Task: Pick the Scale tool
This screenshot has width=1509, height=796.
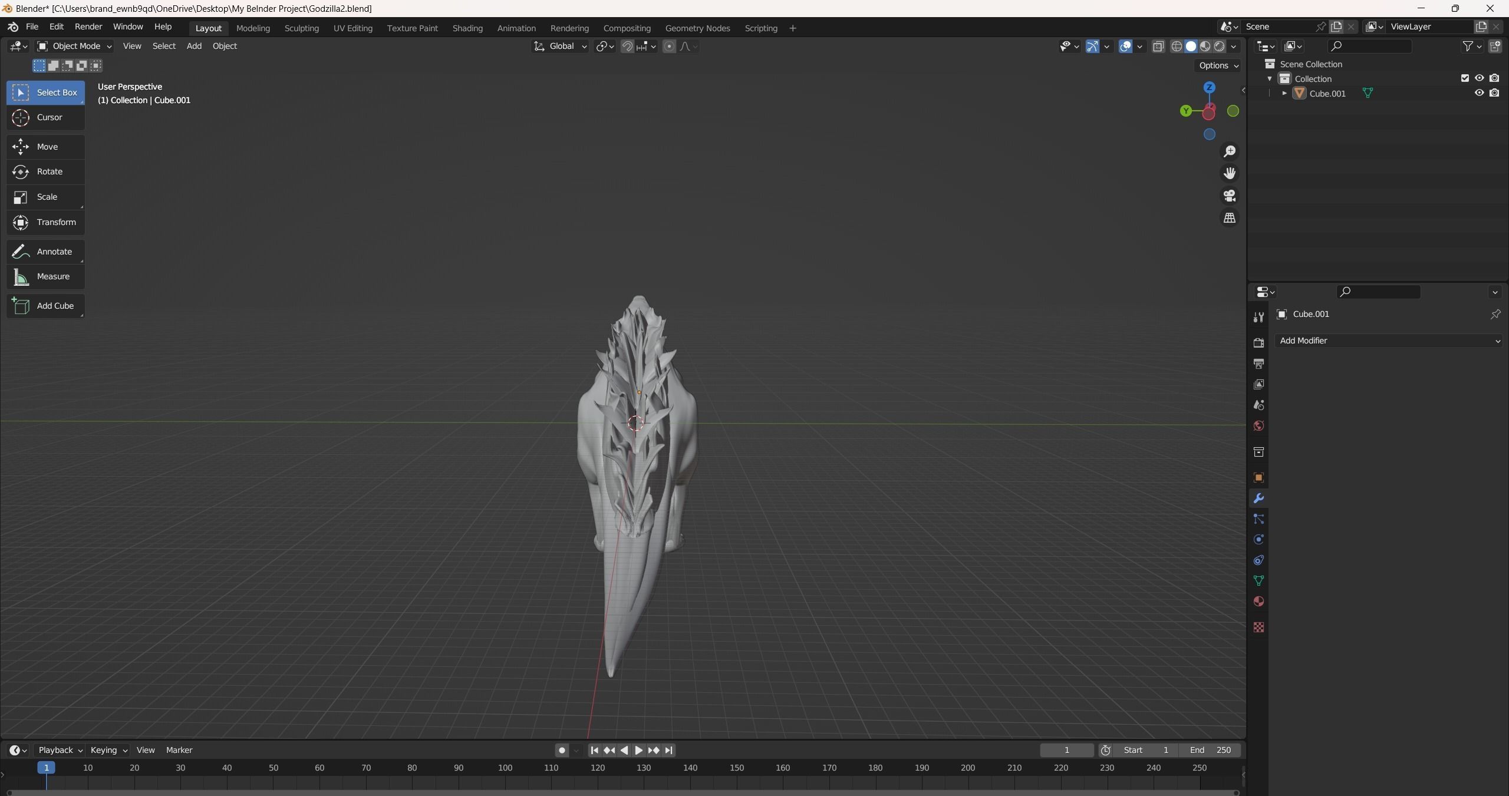Action: [x=45, y=197]
